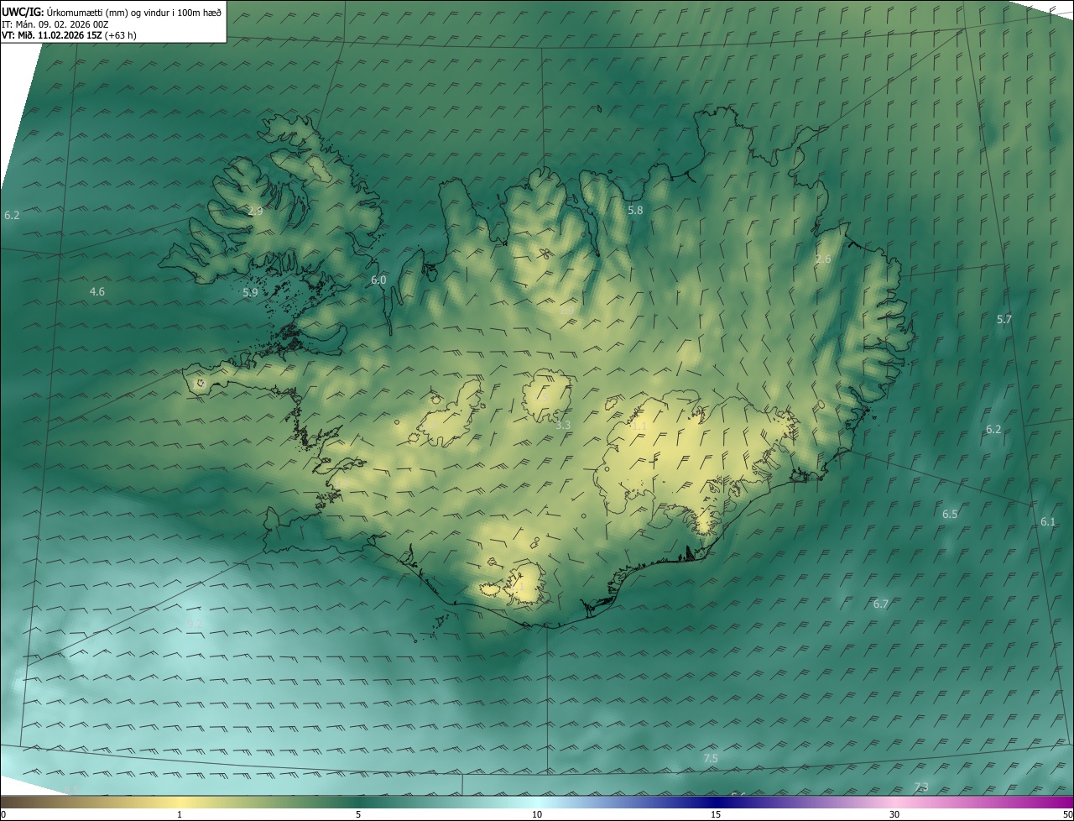Click the 7.5 value label over the southern sea

pyautogui.click(x=711, y=759)
